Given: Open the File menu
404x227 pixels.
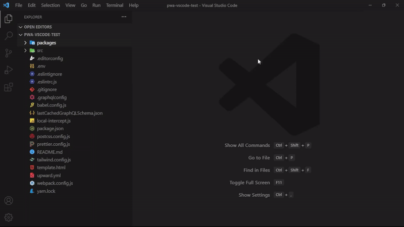Looking at the screenshot, I should tap(19, 5).
